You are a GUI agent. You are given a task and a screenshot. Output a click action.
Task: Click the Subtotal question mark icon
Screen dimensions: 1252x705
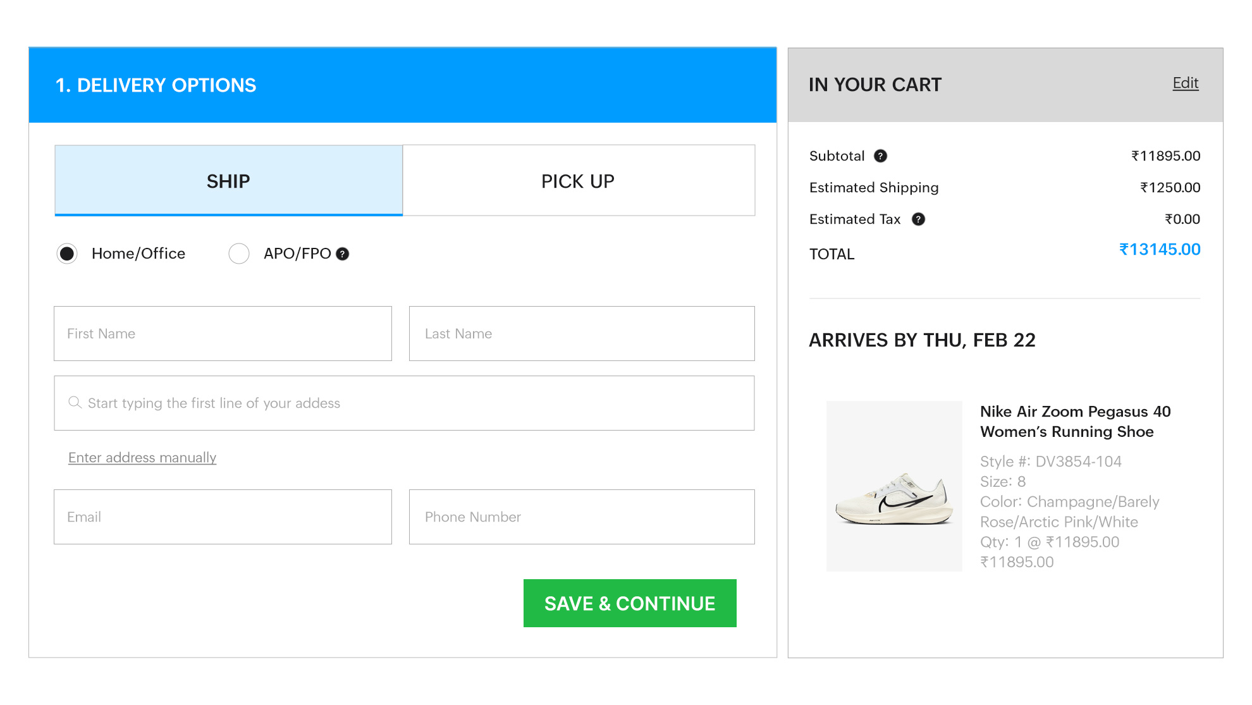[x=881, y=156]
